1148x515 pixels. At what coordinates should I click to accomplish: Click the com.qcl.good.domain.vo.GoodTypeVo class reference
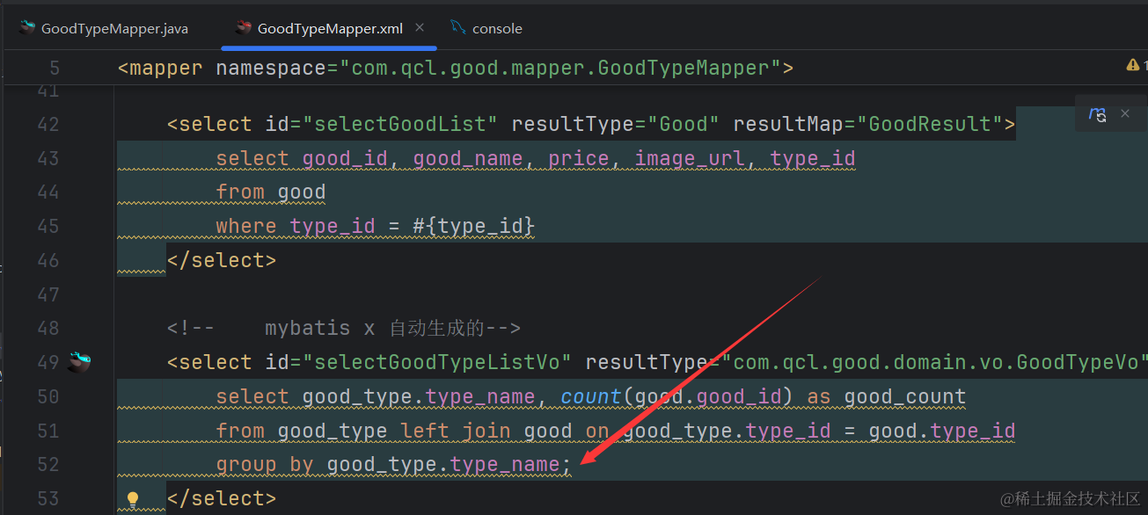click(937, 362)
